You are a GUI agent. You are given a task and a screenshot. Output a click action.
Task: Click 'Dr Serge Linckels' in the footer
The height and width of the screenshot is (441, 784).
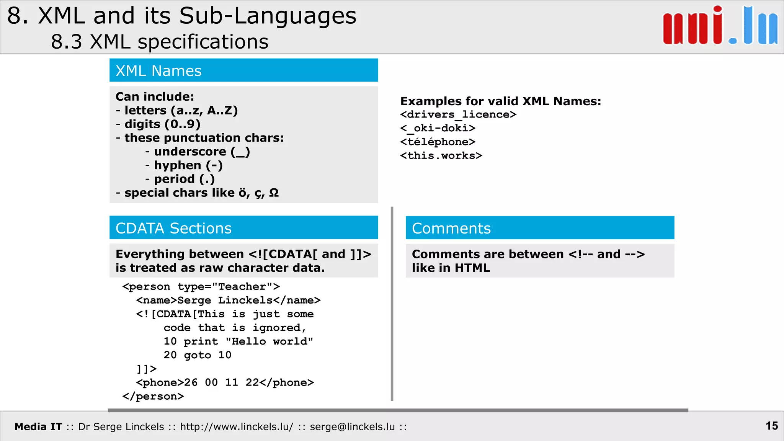121,426
